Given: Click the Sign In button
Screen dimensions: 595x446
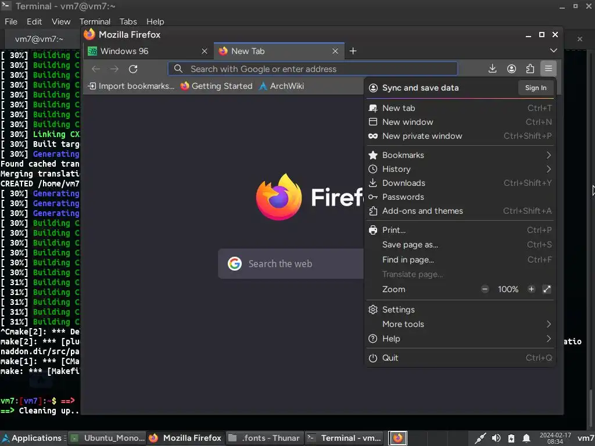Looking at the screenshot, I should 535,88.
